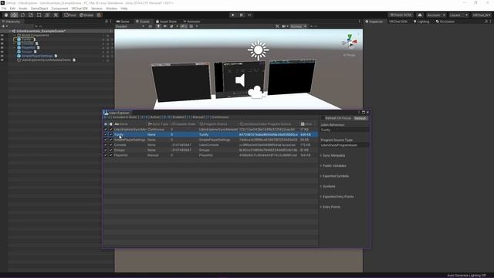This screenshot has width=494, height=278.
Task: Select the combined Transform tool
Action: pyautogui.click(x=47, y=15)
